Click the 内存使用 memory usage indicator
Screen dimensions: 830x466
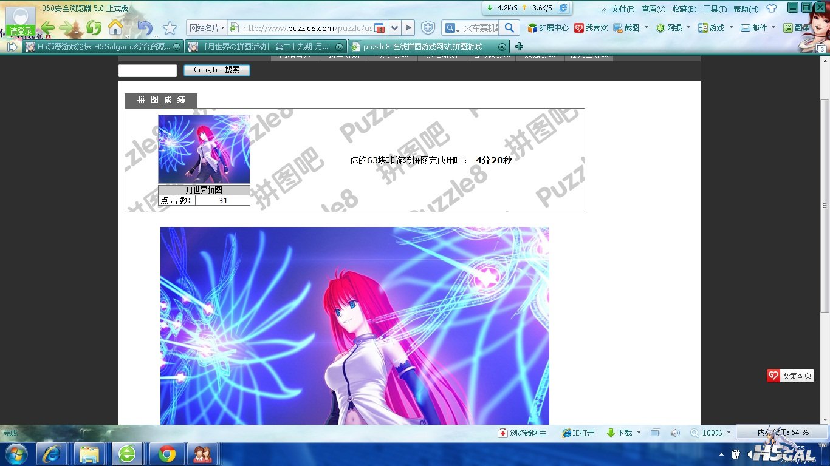[x=783, y=433]
